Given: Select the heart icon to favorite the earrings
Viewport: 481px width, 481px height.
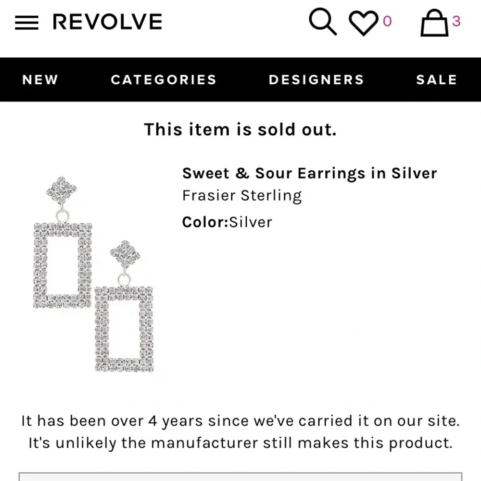Looking at the screenshot, I should point(364,21).
